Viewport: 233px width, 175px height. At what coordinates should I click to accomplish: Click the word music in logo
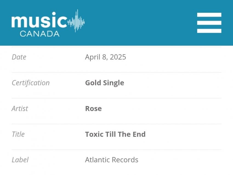[39, 20]
